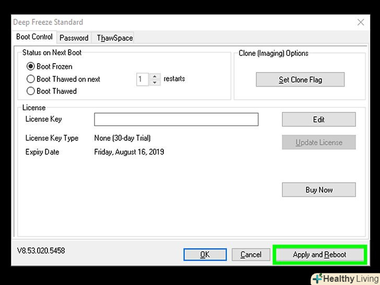
Task: Click the Buy Now button
Action: coord(319,190)
